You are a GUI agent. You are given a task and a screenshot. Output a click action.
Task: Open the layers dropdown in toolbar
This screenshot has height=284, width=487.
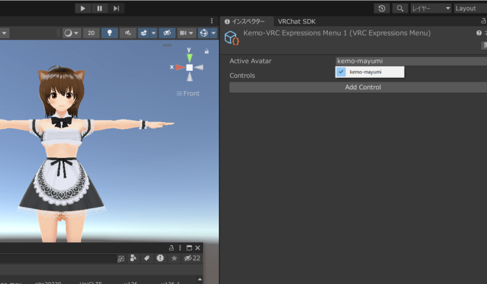point(431,8)
